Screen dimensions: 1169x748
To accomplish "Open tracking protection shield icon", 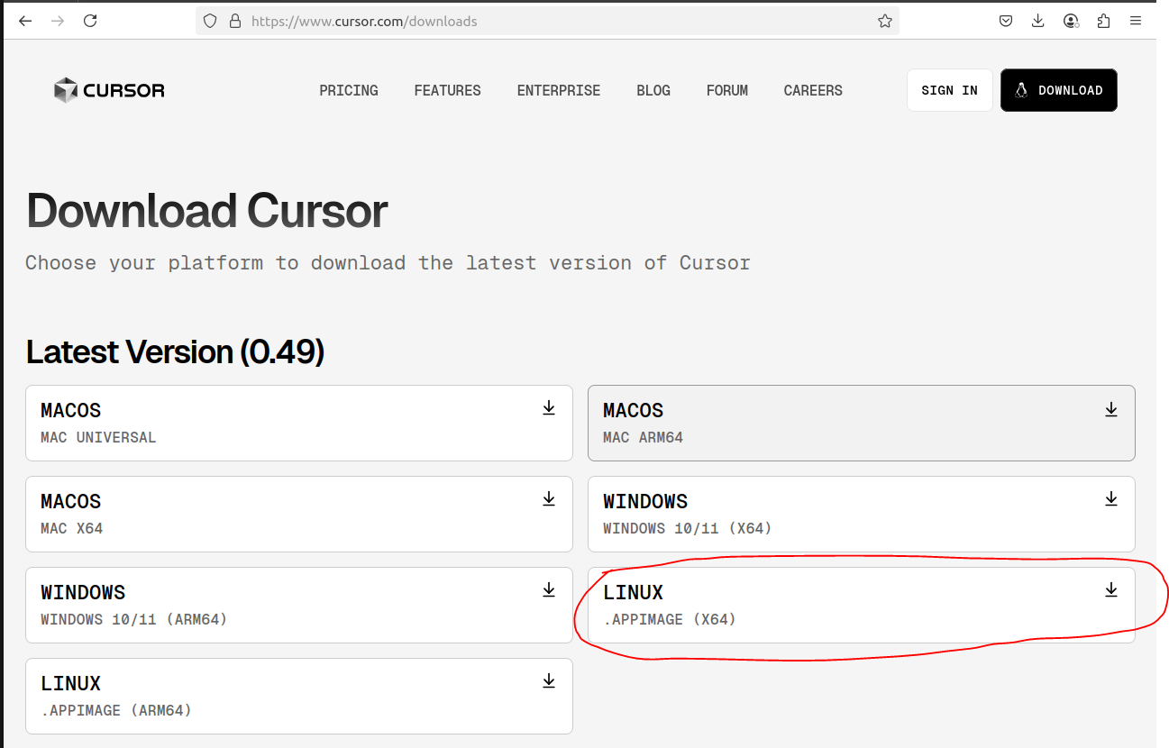I will (x=210, y=21).
